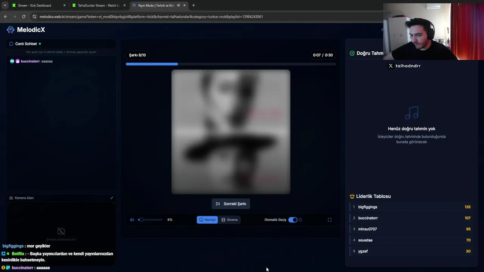Select Sinema view mode

230,220
